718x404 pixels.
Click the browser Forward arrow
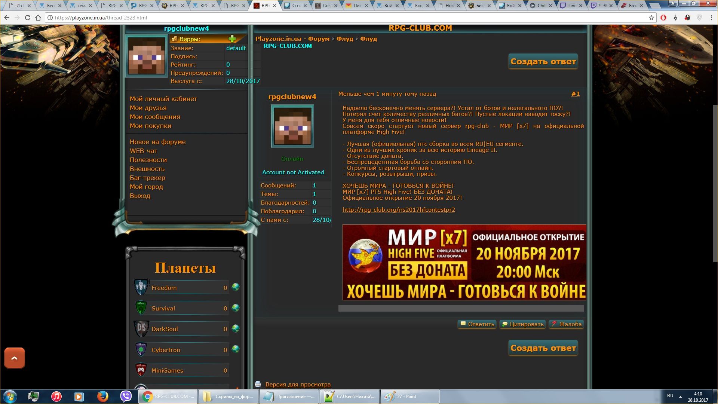point(17,18)
